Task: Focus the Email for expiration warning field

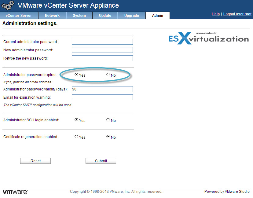Action: [x=102, y=97]
